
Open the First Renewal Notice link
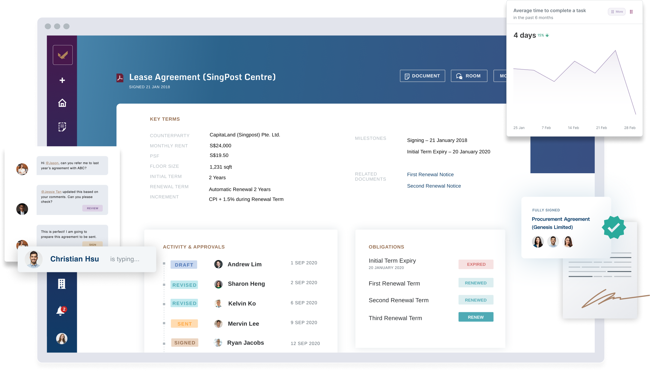tap(430, 174)
